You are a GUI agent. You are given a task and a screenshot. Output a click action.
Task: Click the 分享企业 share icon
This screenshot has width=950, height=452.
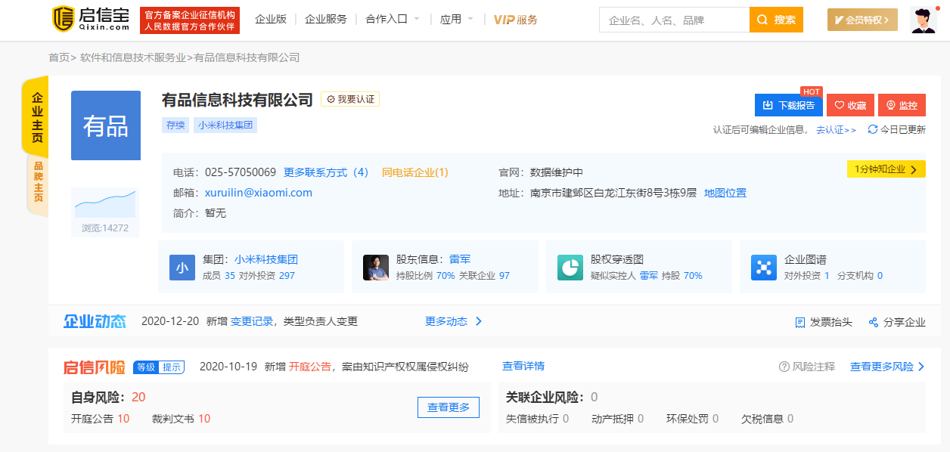coord(874,322)
